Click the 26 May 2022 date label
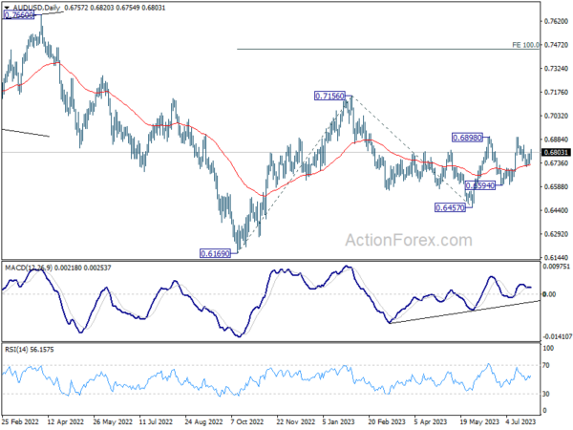Image resolution: width=573 pixels, height=430 pixels. click(x=113, y=421)
